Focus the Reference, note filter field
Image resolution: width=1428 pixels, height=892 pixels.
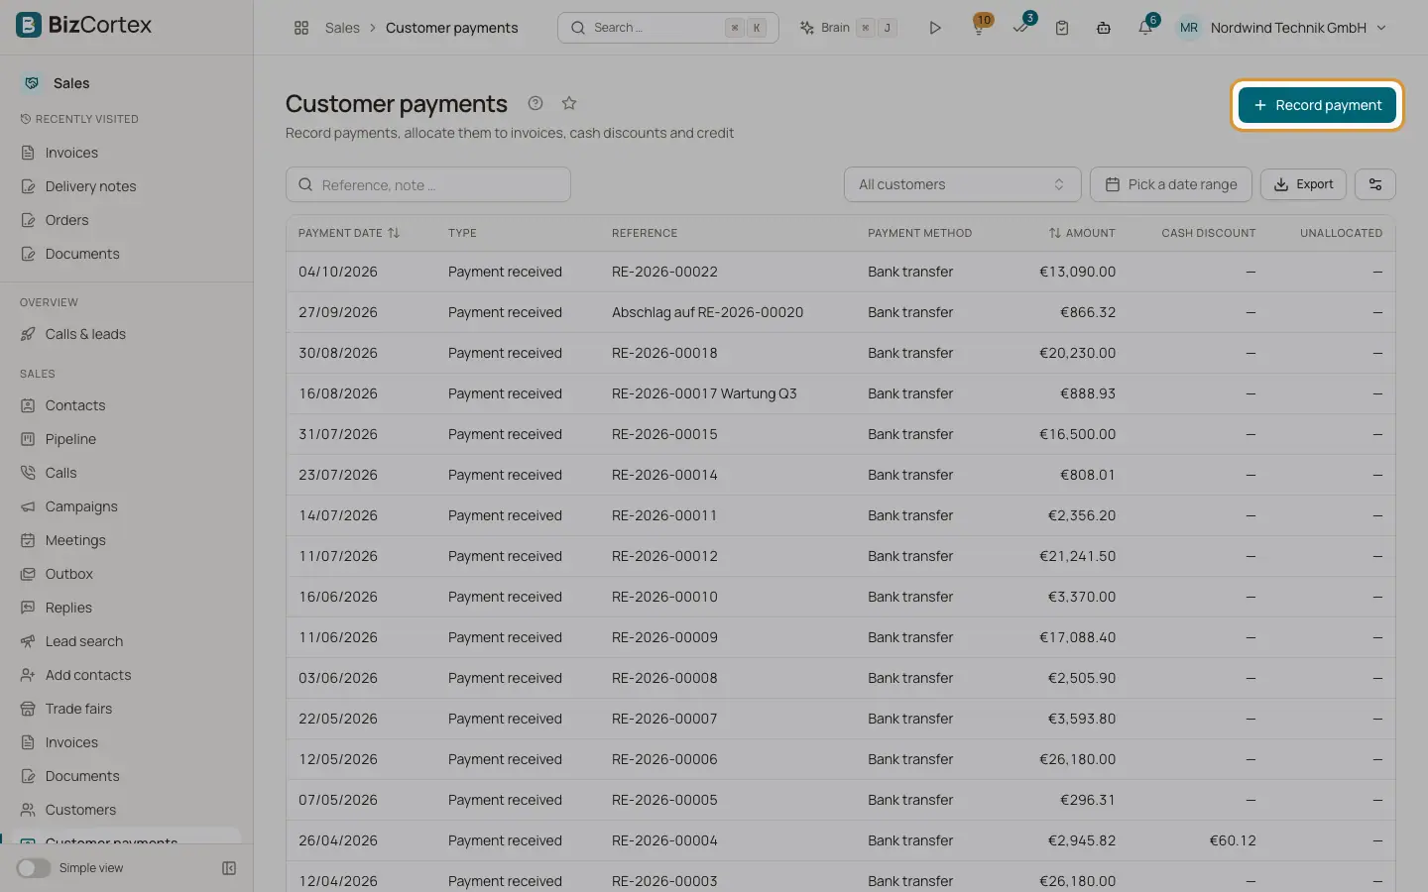(x=428, y=184)
